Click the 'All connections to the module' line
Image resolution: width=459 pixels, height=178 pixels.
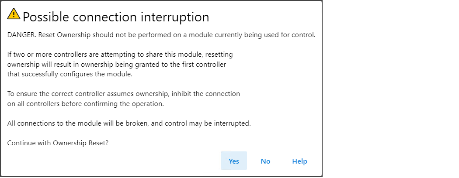click(x=129, y=123)
